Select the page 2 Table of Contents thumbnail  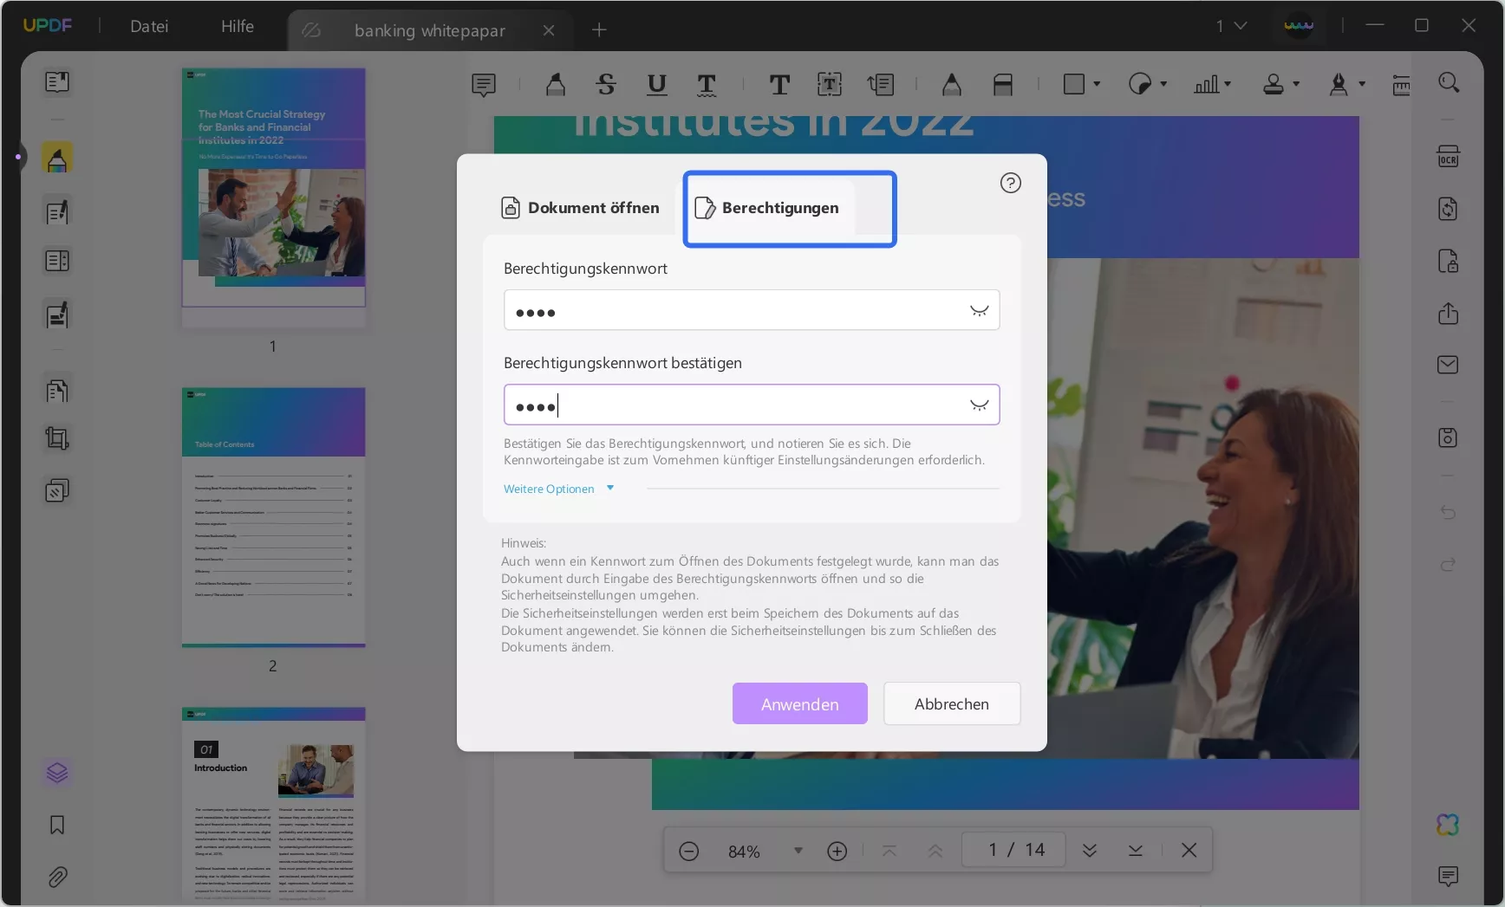[273, 517]
